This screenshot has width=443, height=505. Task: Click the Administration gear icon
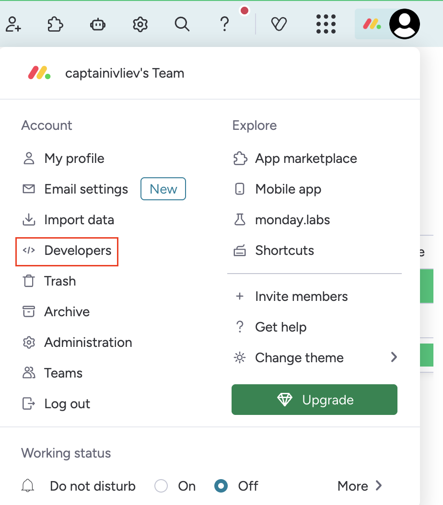click(29, 343)
